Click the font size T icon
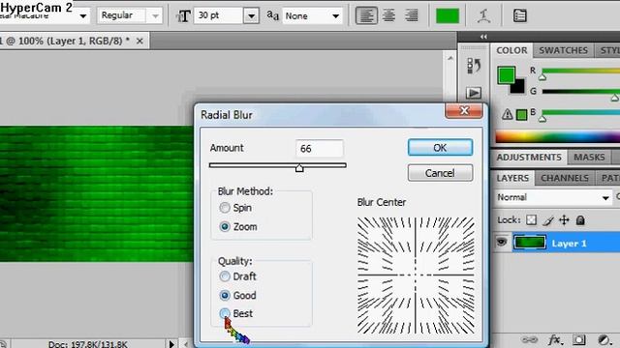The image size is (620, 348). pyautogui.click(x=183, y=16)
